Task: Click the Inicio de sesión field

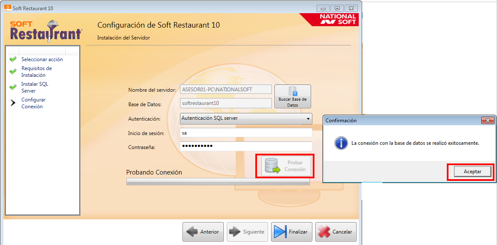Action: [246, 133]
